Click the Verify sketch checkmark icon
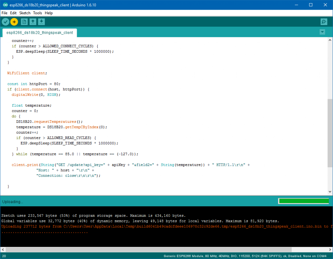Screen dimensions: 333x259 tap(6, 22)
